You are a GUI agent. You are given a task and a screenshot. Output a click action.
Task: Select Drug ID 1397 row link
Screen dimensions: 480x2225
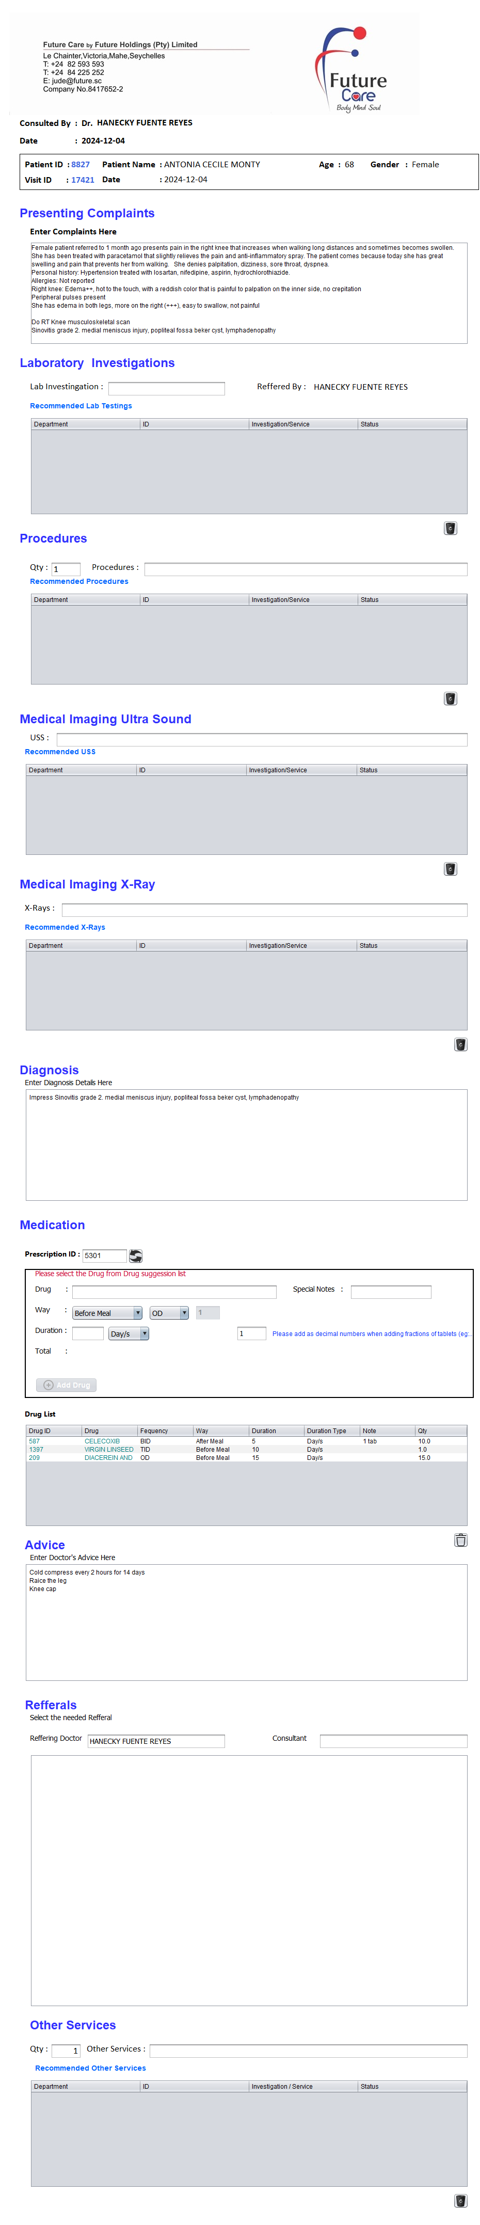pyautogui.click(x=36, y=1450)
